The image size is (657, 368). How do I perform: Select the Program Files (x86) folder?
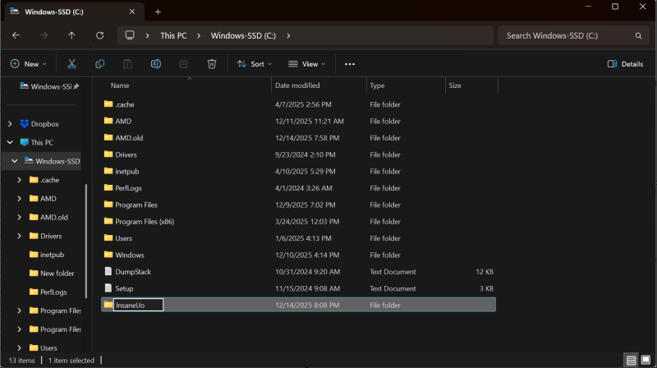coord(145,221)
